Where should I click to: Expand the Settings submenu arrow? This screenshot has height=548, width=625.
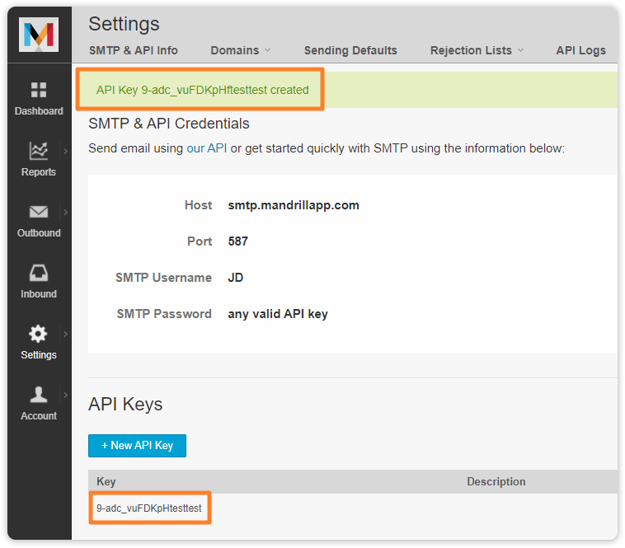pos(65,334)
